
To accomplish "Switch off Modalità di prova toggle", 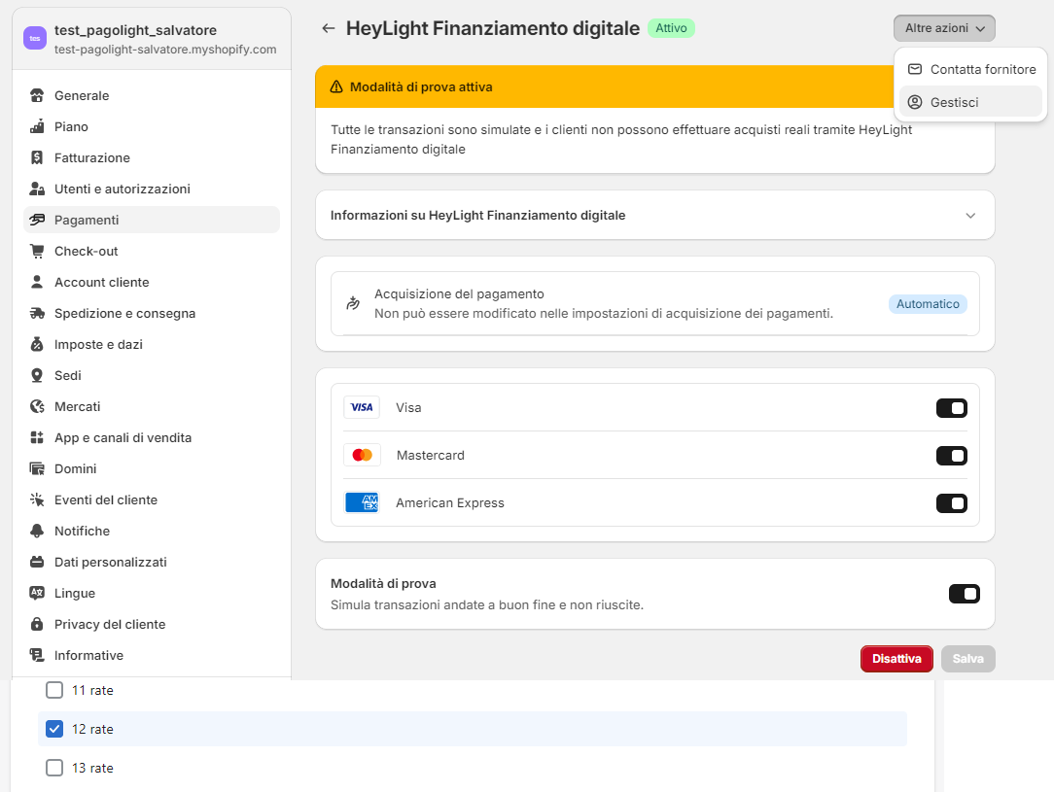I will (964, 594).
